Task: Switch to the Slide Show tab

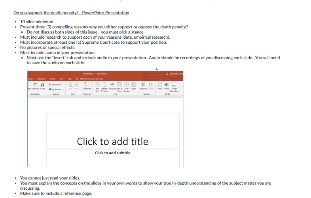Action: [41, 79]
